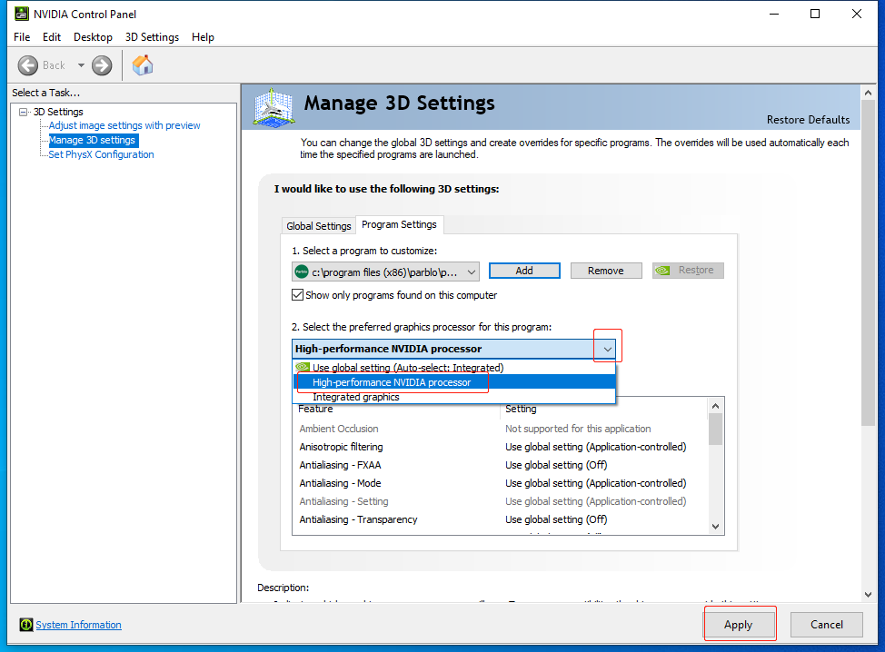The width and height of the screenshot is (885, 652).
Task: Click the Cancel button
Action: coord(826,625)
